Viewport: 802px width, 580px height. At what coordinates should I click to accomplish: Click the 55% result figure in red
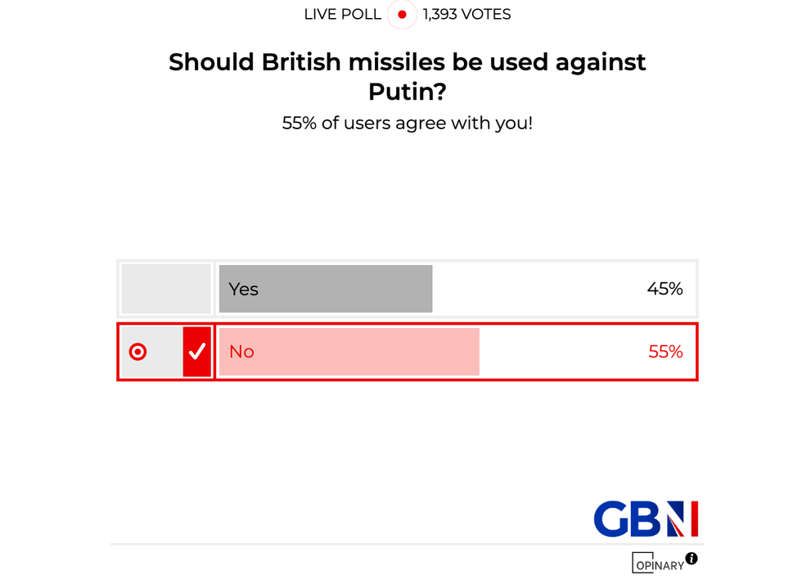[x=665, y=352]
